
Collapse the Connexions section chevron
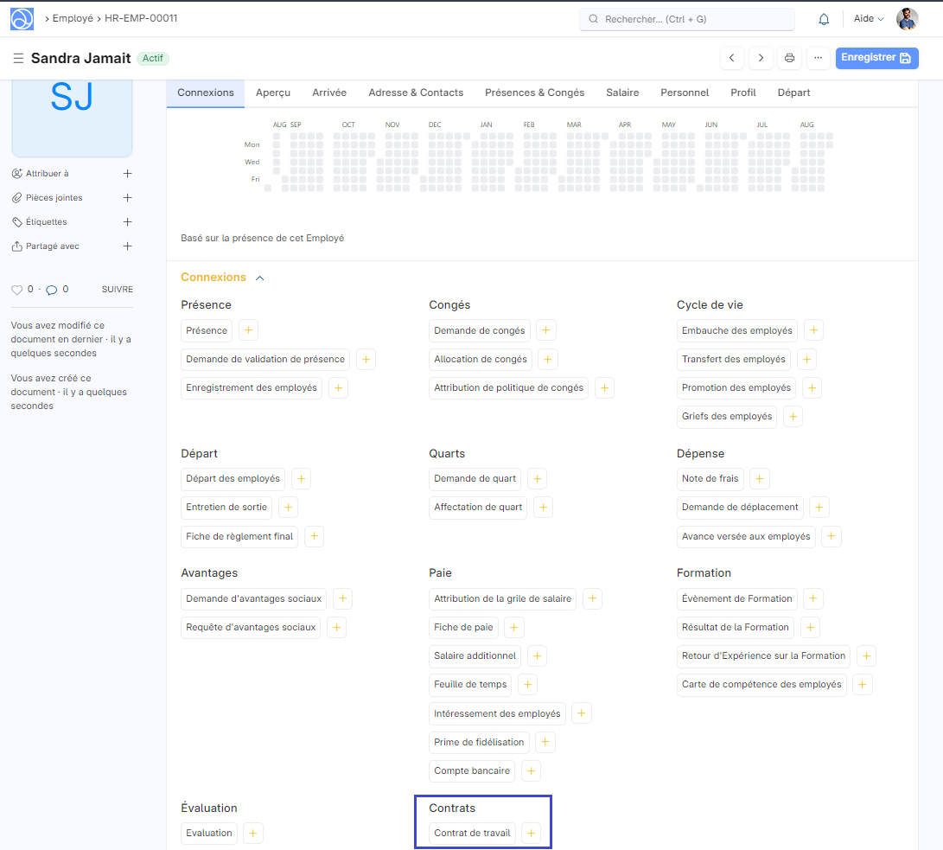(x=258, y=278)
